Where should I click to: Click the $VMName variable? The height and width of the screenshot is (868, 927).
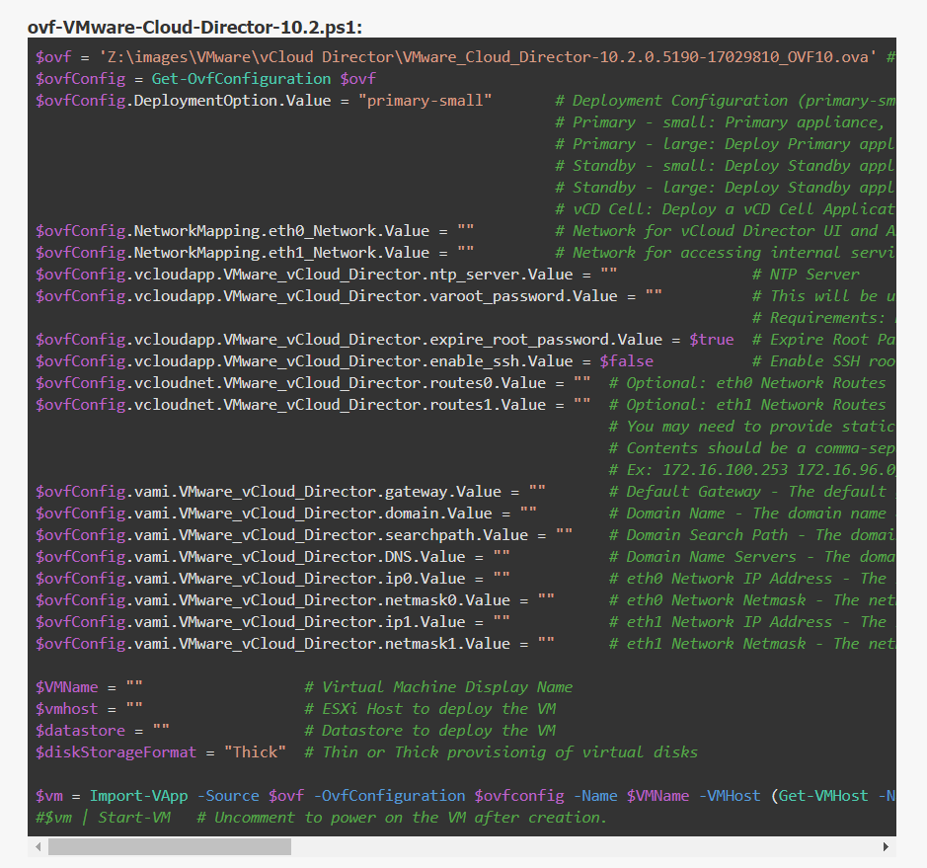(x=67, y=687)
